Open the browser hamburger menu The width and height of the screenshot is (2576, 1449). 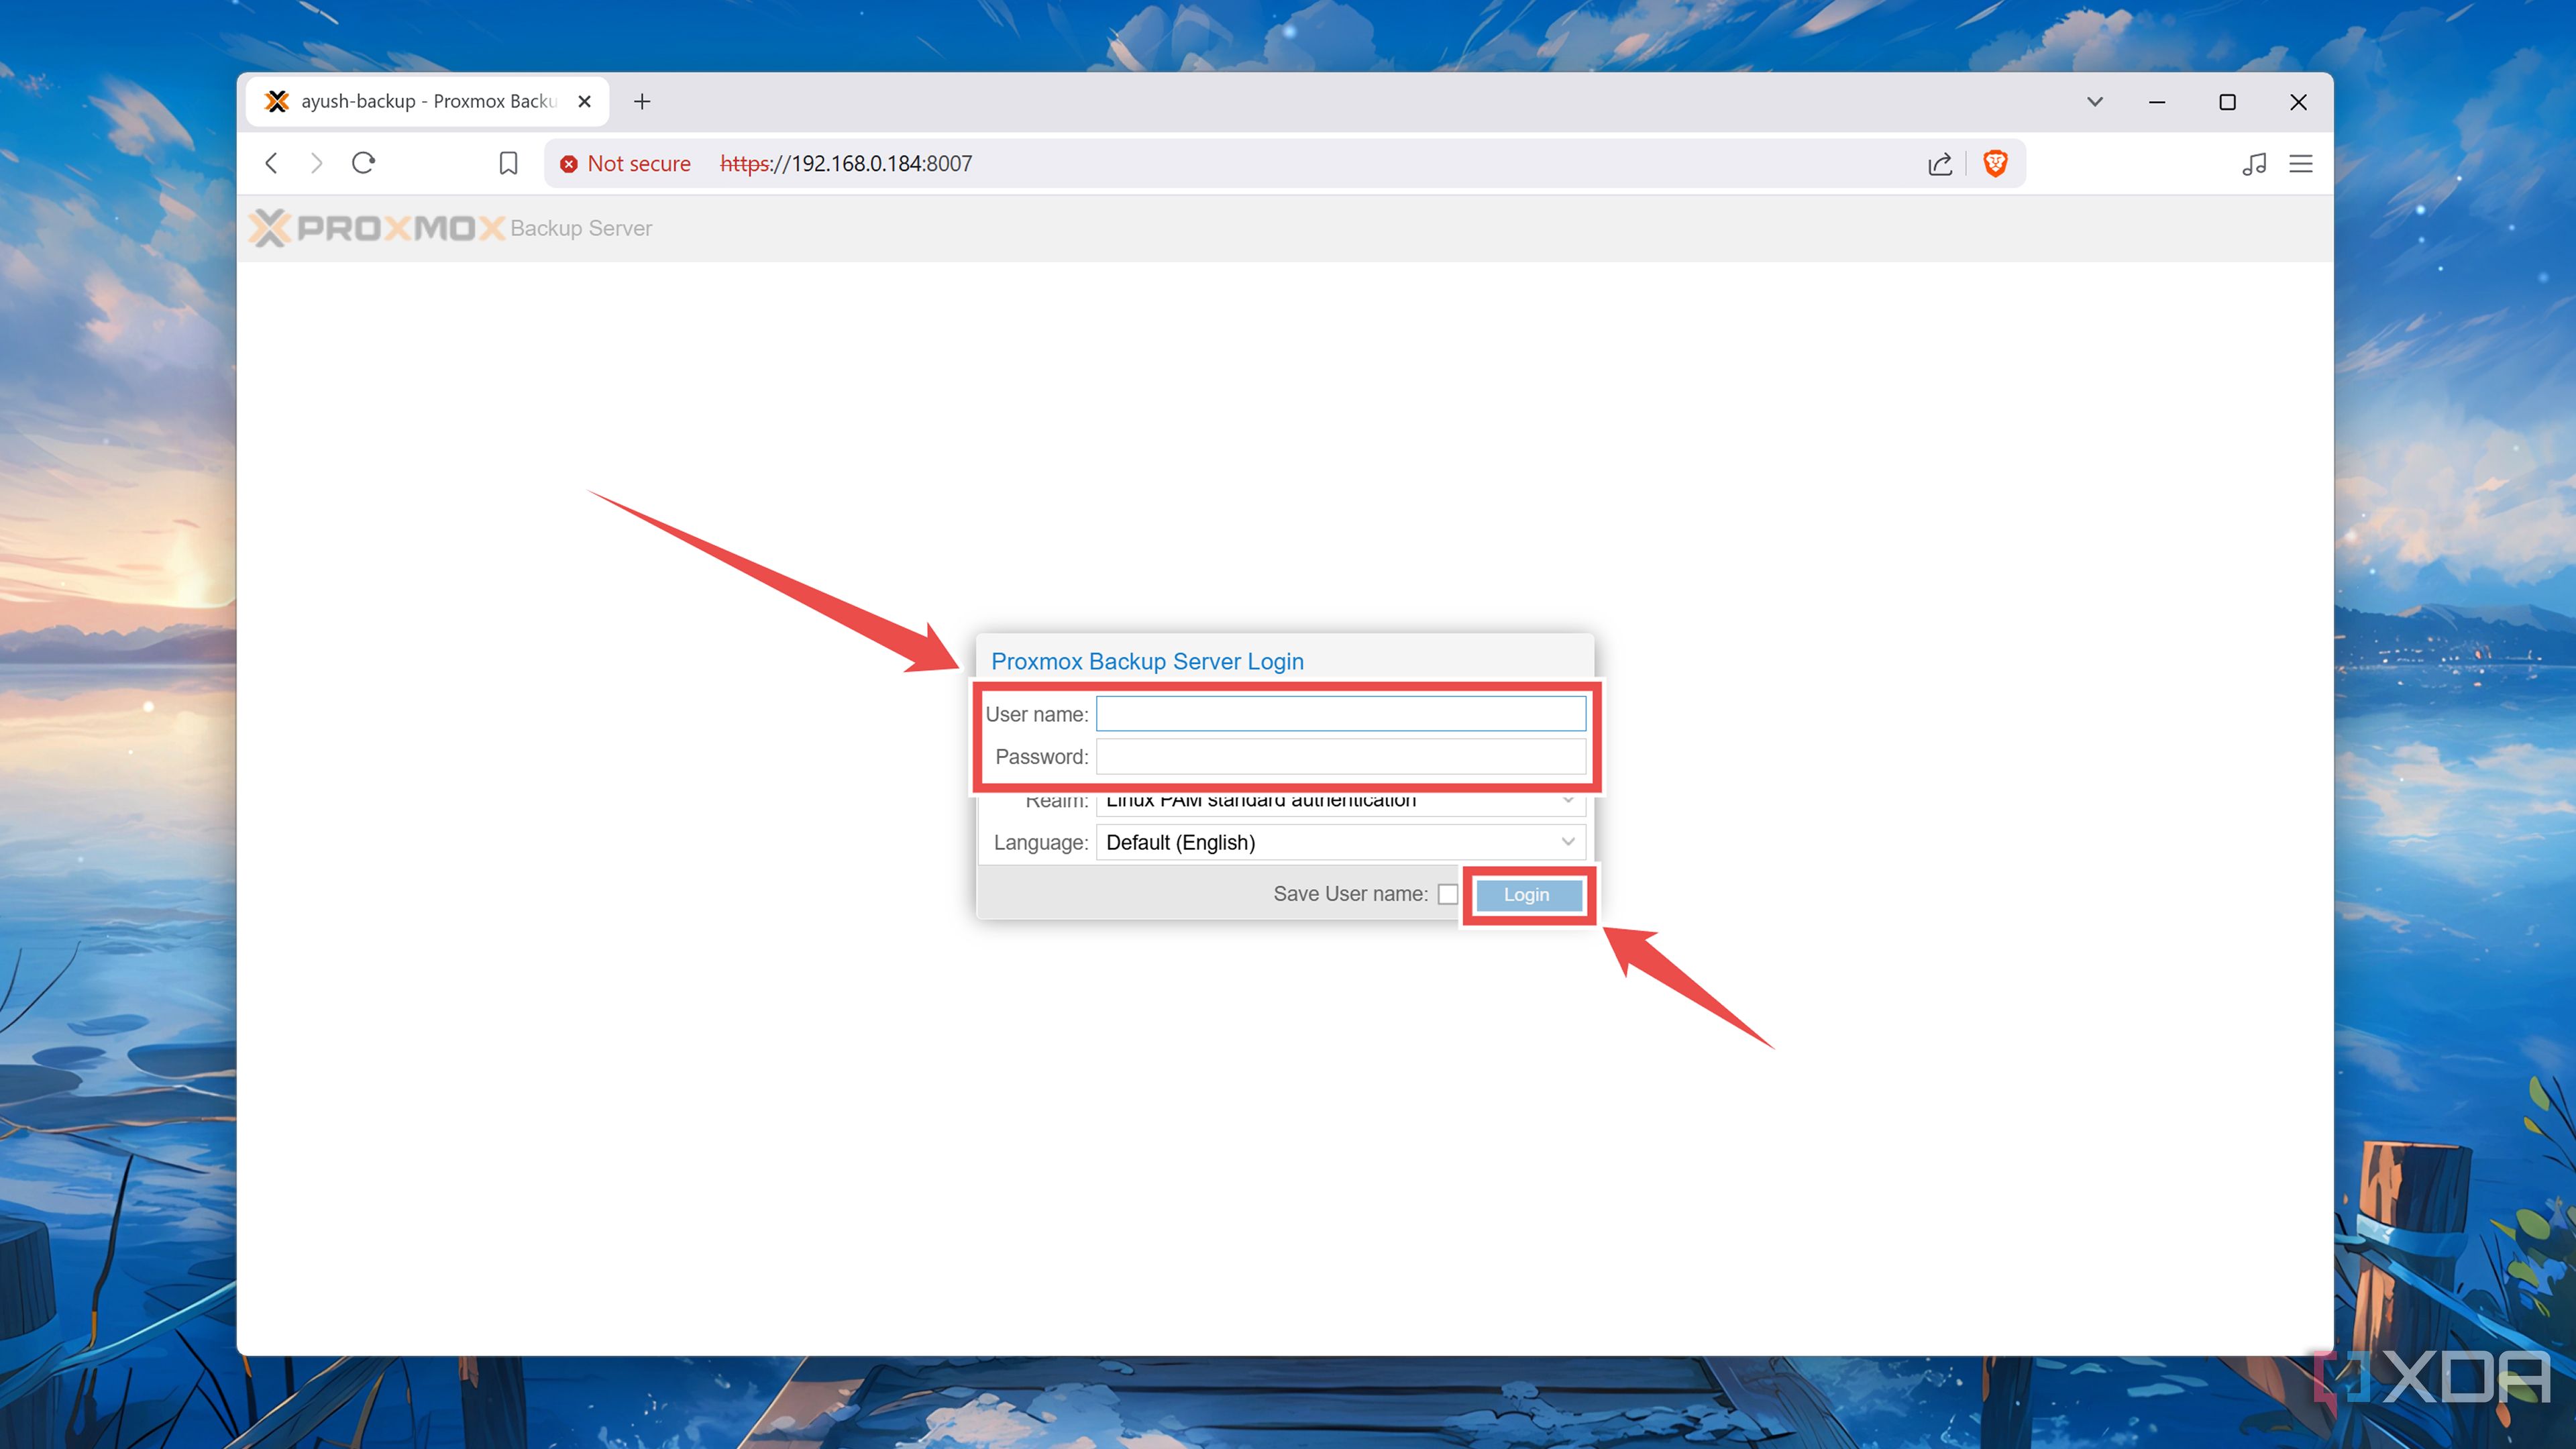(2301, 164)
